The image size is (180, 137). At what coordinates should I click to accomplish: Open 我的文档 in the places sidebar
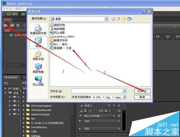38,55
